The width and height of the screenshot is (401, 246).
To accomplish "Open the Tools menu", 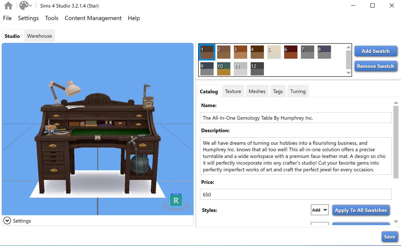I will (52, 18).
